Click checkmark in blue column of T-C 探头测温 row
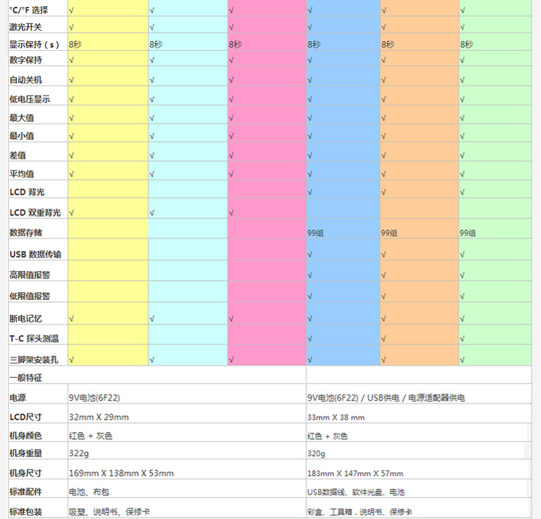 click(310, 339)
